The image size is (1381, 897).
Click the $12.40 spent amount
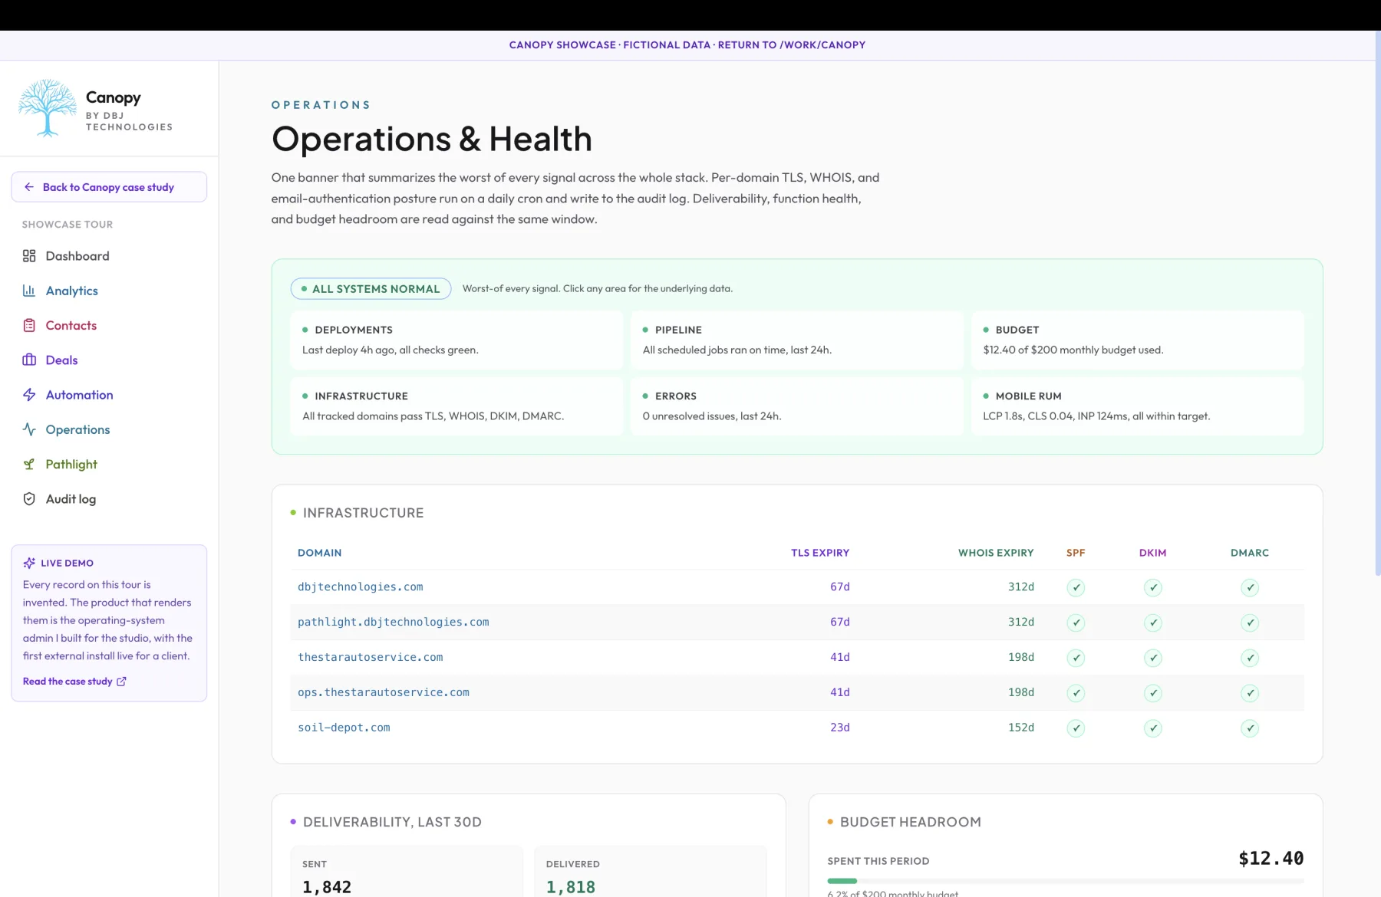point(1271,859)
